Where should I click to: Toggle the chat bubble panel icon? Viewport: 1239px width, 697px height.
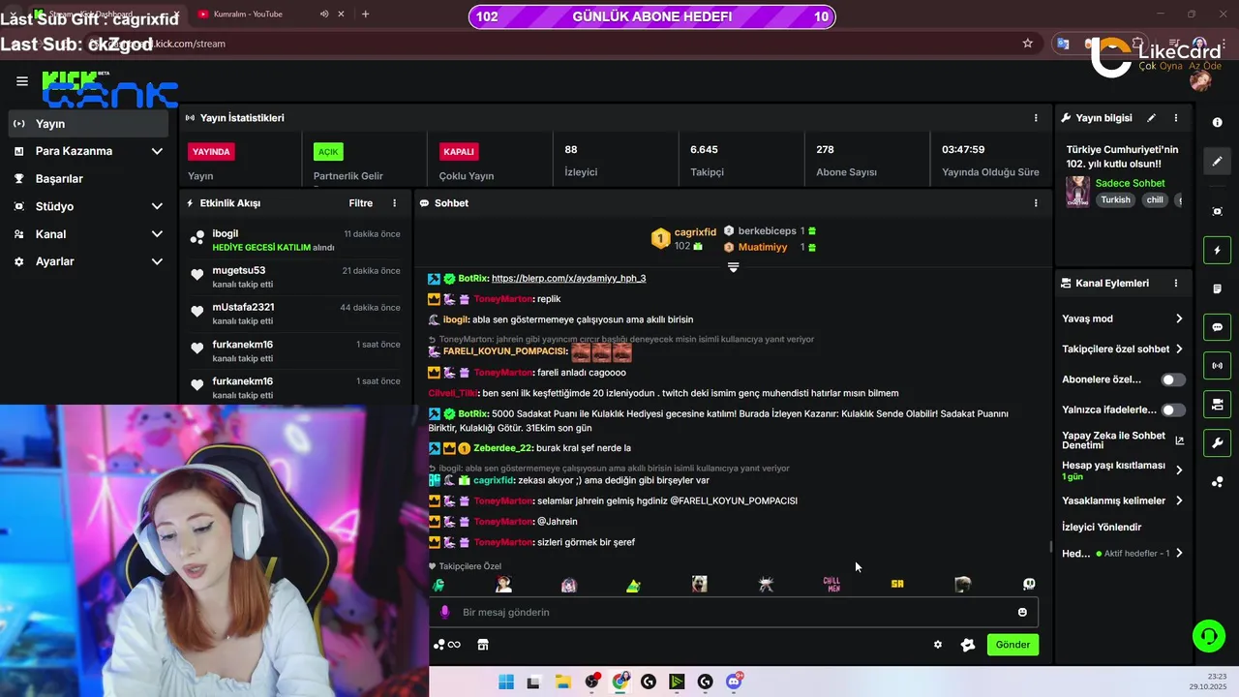pyautogui.click(x=1218, y=327)
